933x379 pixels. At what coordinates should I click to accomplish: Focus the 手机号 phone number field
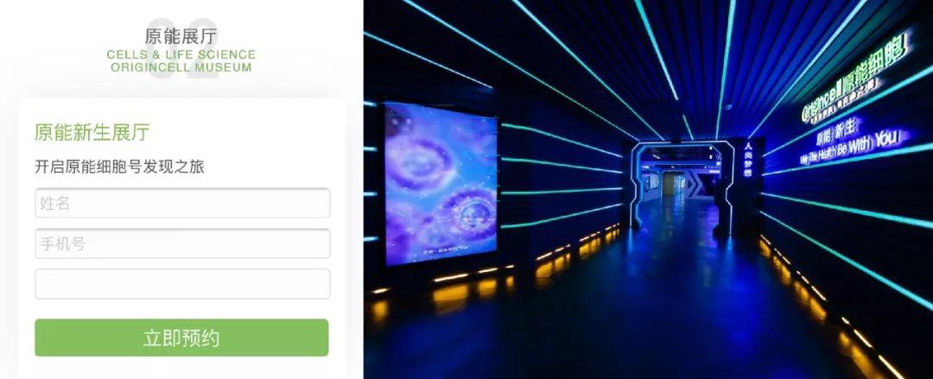(182, 243)
